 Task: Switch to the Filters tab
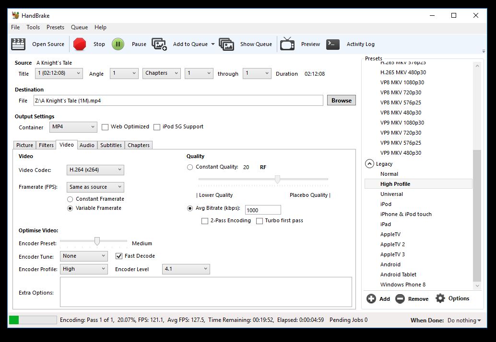(x=46, y=145)
